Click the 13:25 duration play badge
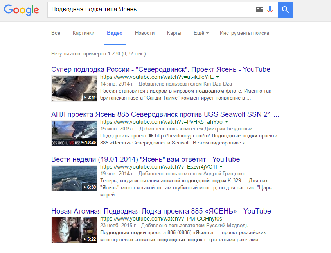This screenshot has height=253, width=331. [x=89, y=143]
